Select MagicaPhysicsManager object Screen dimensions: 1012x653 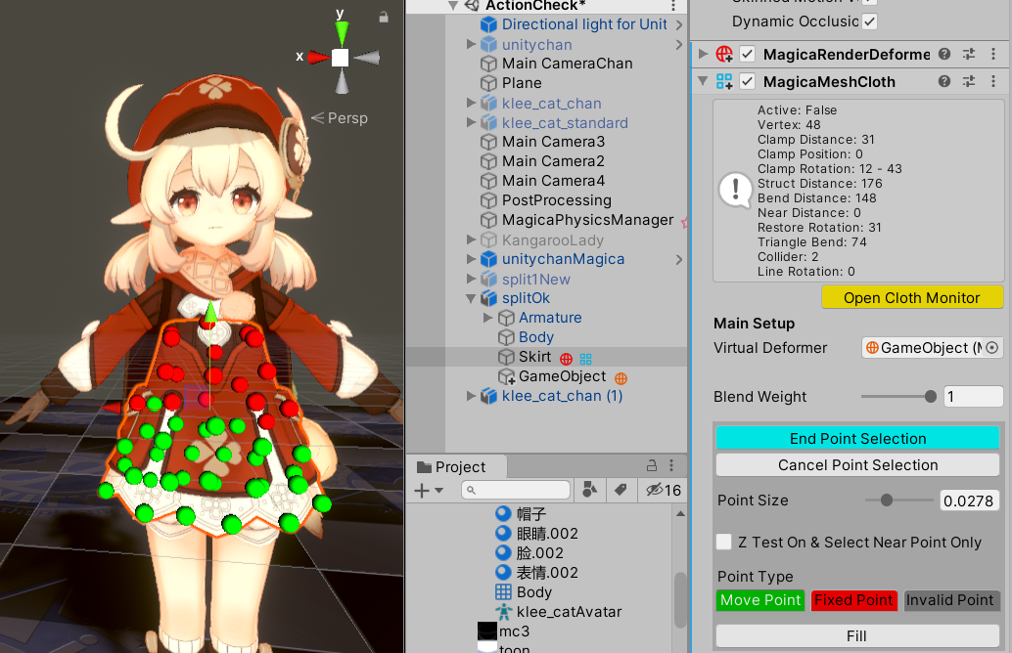tap(587, 220)
